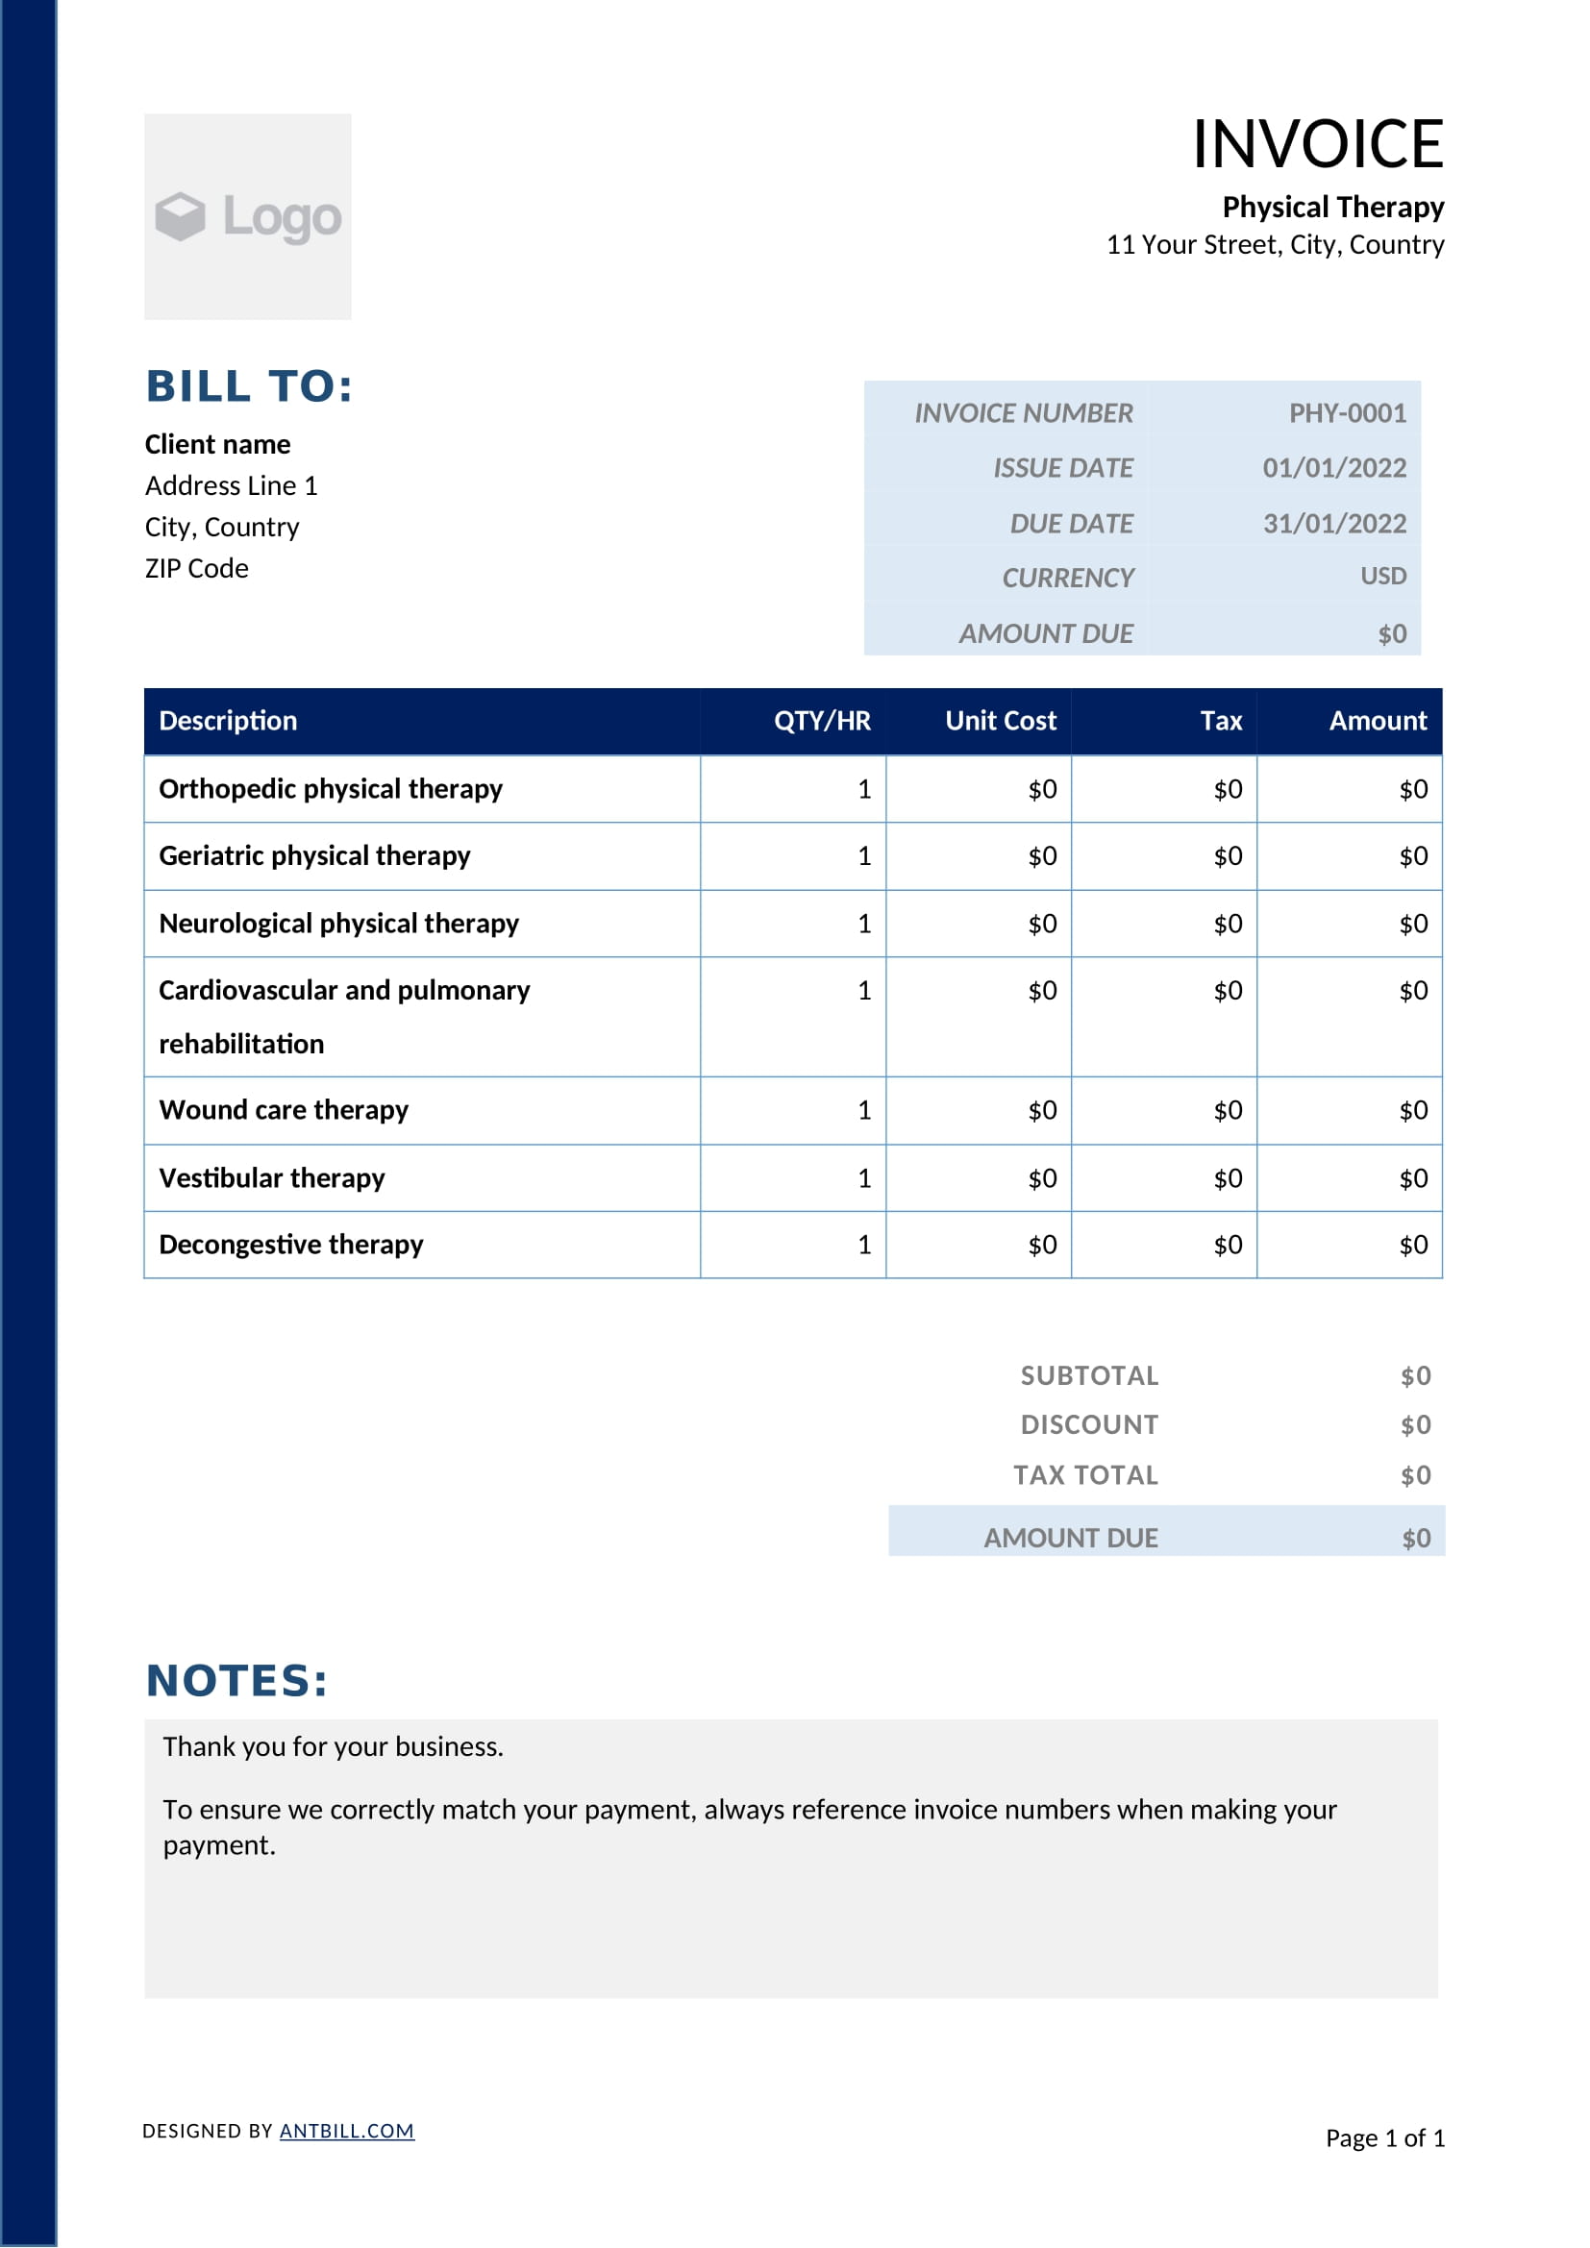
Task: Click the Thank you for your business note
Action: point(333,1746)
